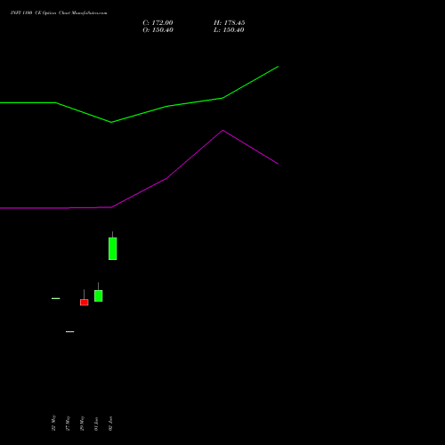Viewport: 445px width, 445px height.
Task: Click the flat red candle for 27 May
Action: coord(70,331)
